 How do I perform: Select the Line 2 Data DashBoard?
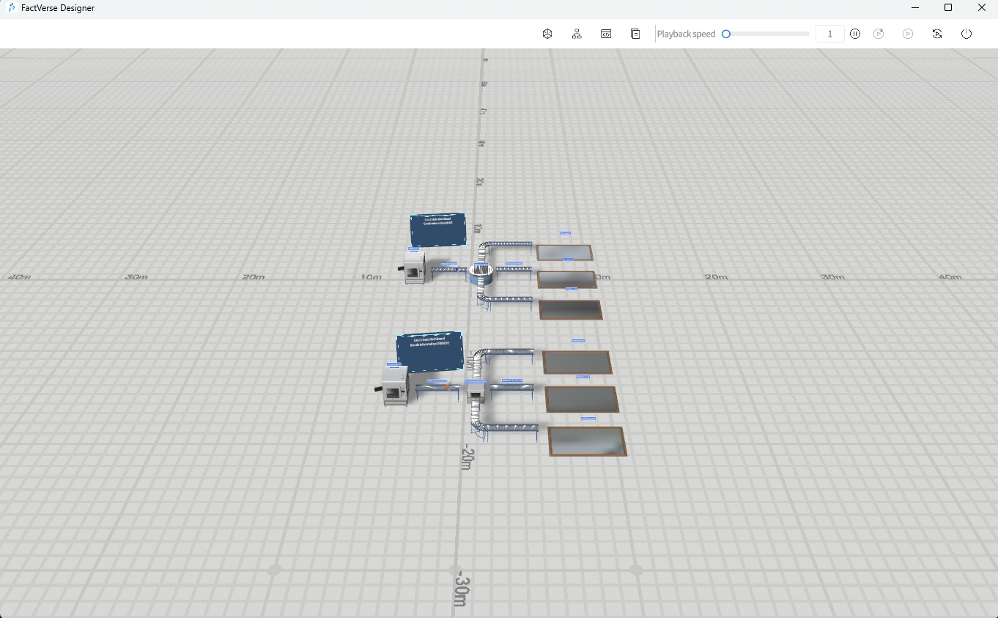[429, 350]
